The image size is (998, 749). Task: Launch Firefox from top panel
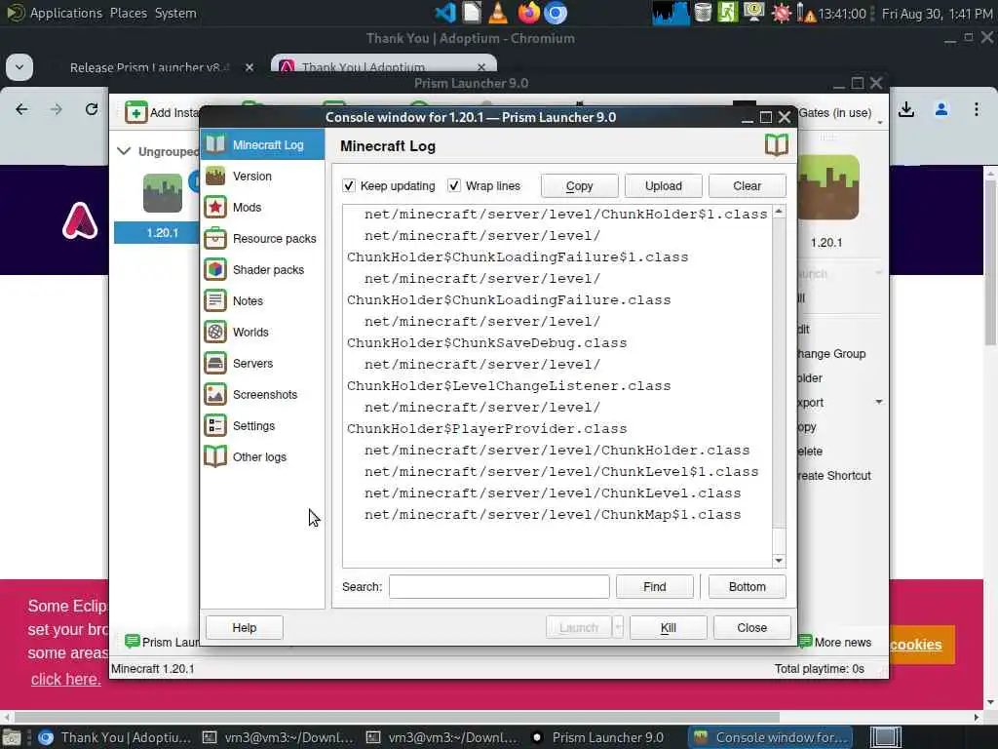click(528, 13)
